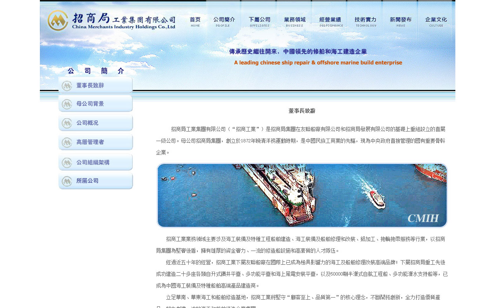This screenshot has height=308, width=494.
Task: Select 董事長致辭 in the sidebar
Action: pyautogui.click(x=96, y=85)
